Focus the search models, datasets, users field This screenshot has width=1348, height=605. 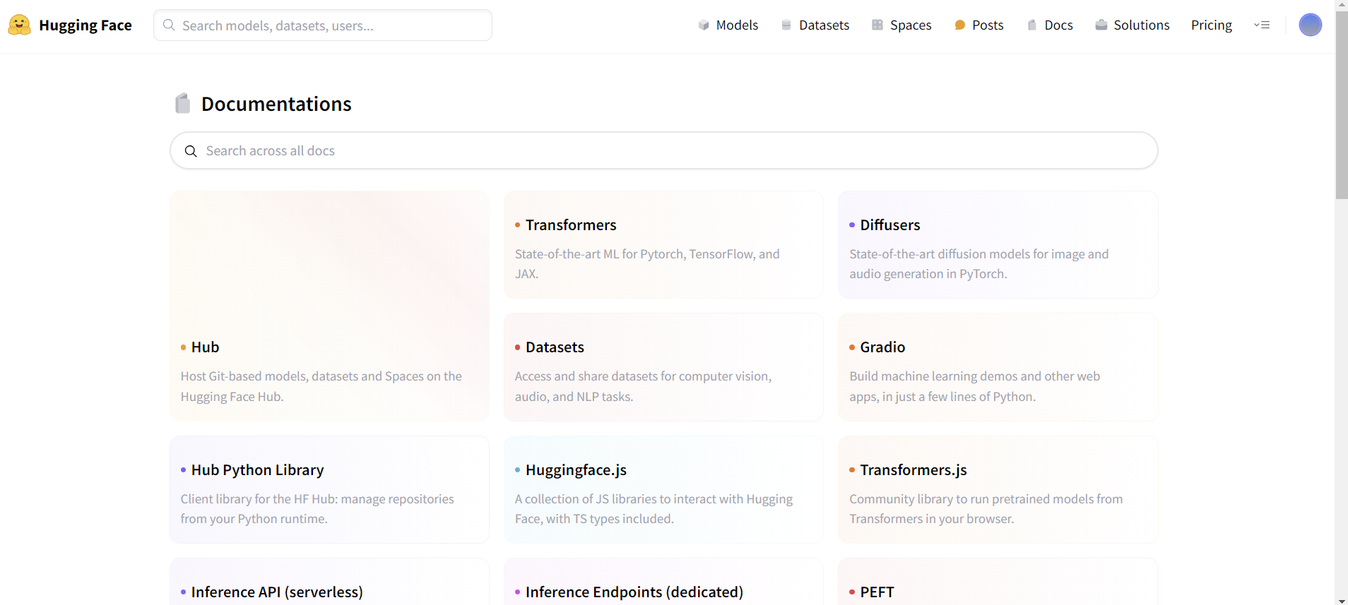[323, 25]
